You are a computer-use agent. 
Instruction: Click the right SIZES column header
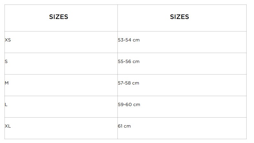point(179,17)
